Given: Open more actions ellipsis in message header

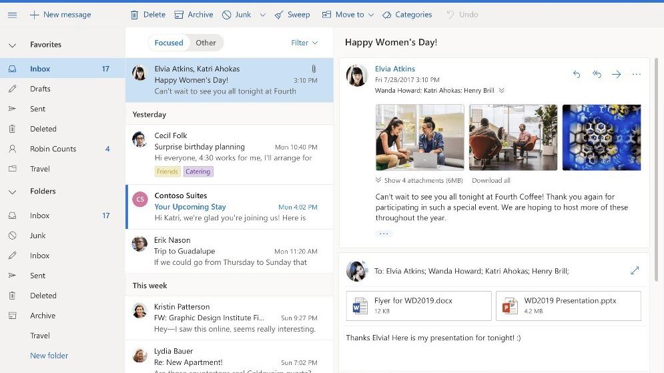Looking at the screenshot, I should [x=636, y=75].
